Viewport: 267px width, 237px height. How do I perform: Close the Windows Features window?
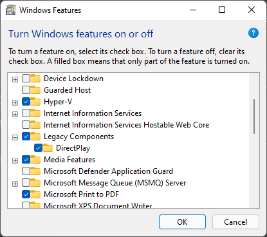[252, 10]
